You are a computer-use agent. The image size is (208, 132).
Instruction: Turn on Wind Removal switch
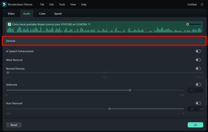[198, 60]
